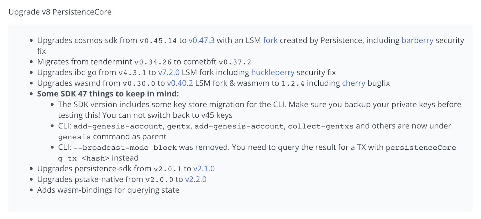
Task: Click the Upgrade v8 PersistenceCore heading
Action: coord(60,12)
